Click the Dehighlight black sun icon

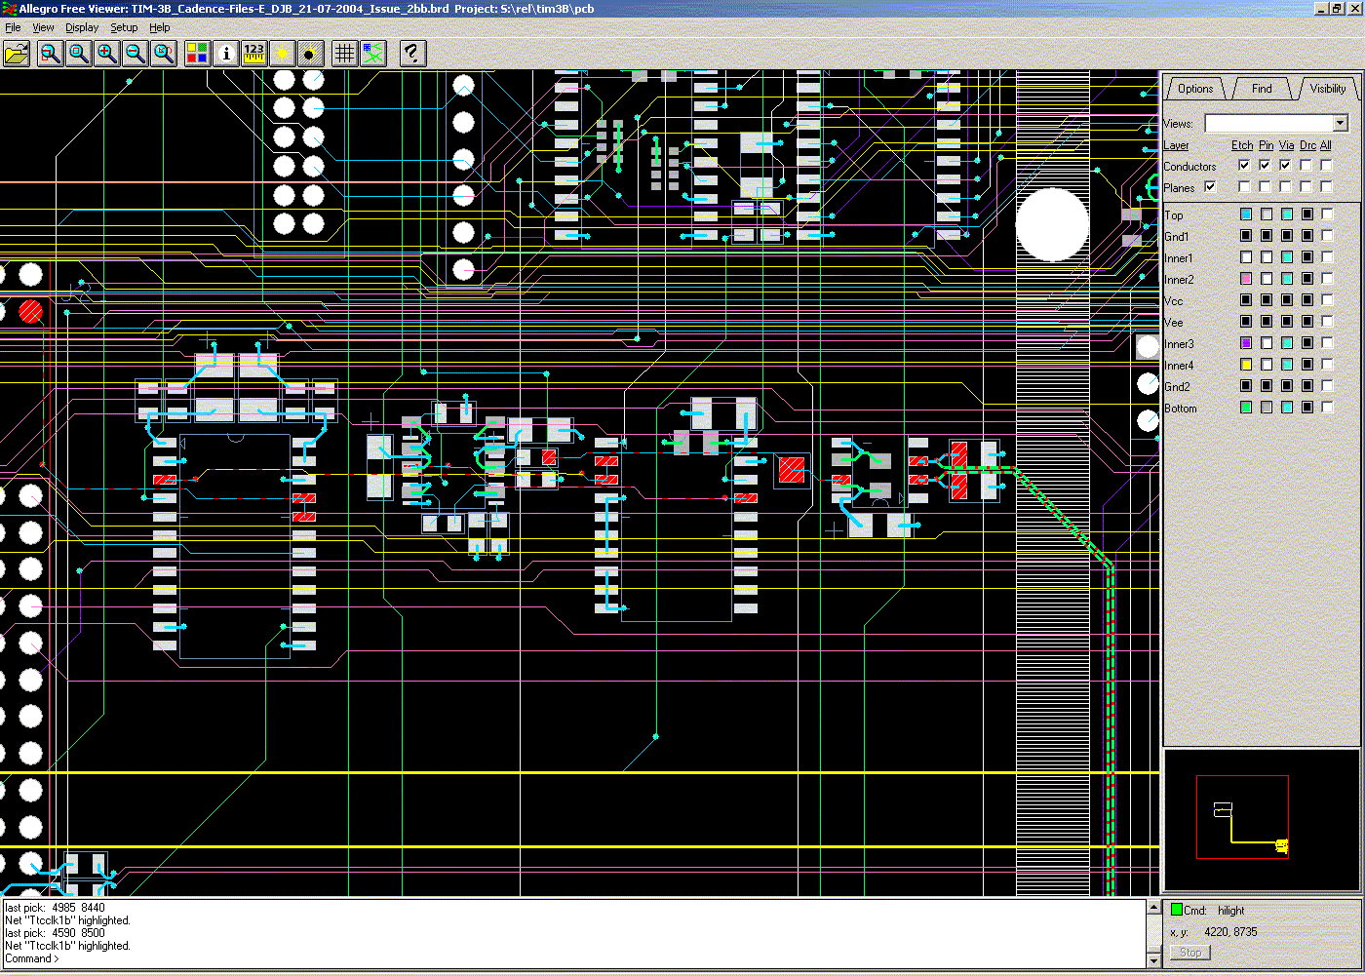tap(311, 54)
